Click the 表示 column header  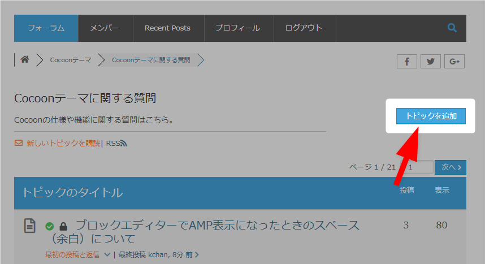pos(442,191)
